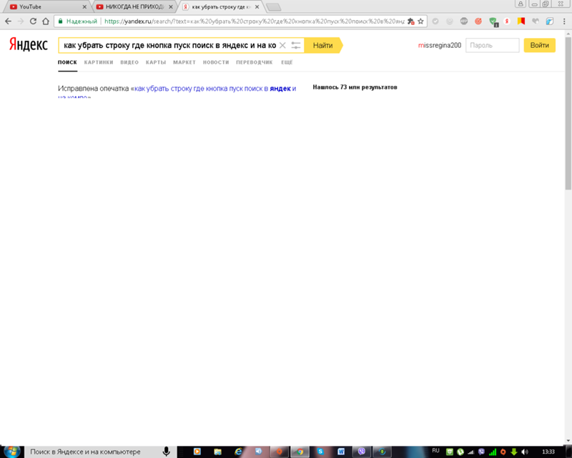Open Chrome from the taskbar
The image size is (572, 458).
click(x=300, y=452)
